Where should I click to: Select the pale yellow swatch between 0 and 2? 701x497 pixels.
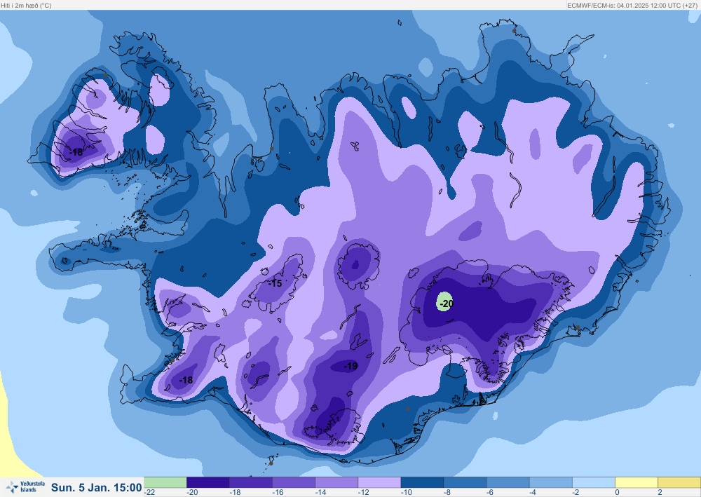point(637,482)
